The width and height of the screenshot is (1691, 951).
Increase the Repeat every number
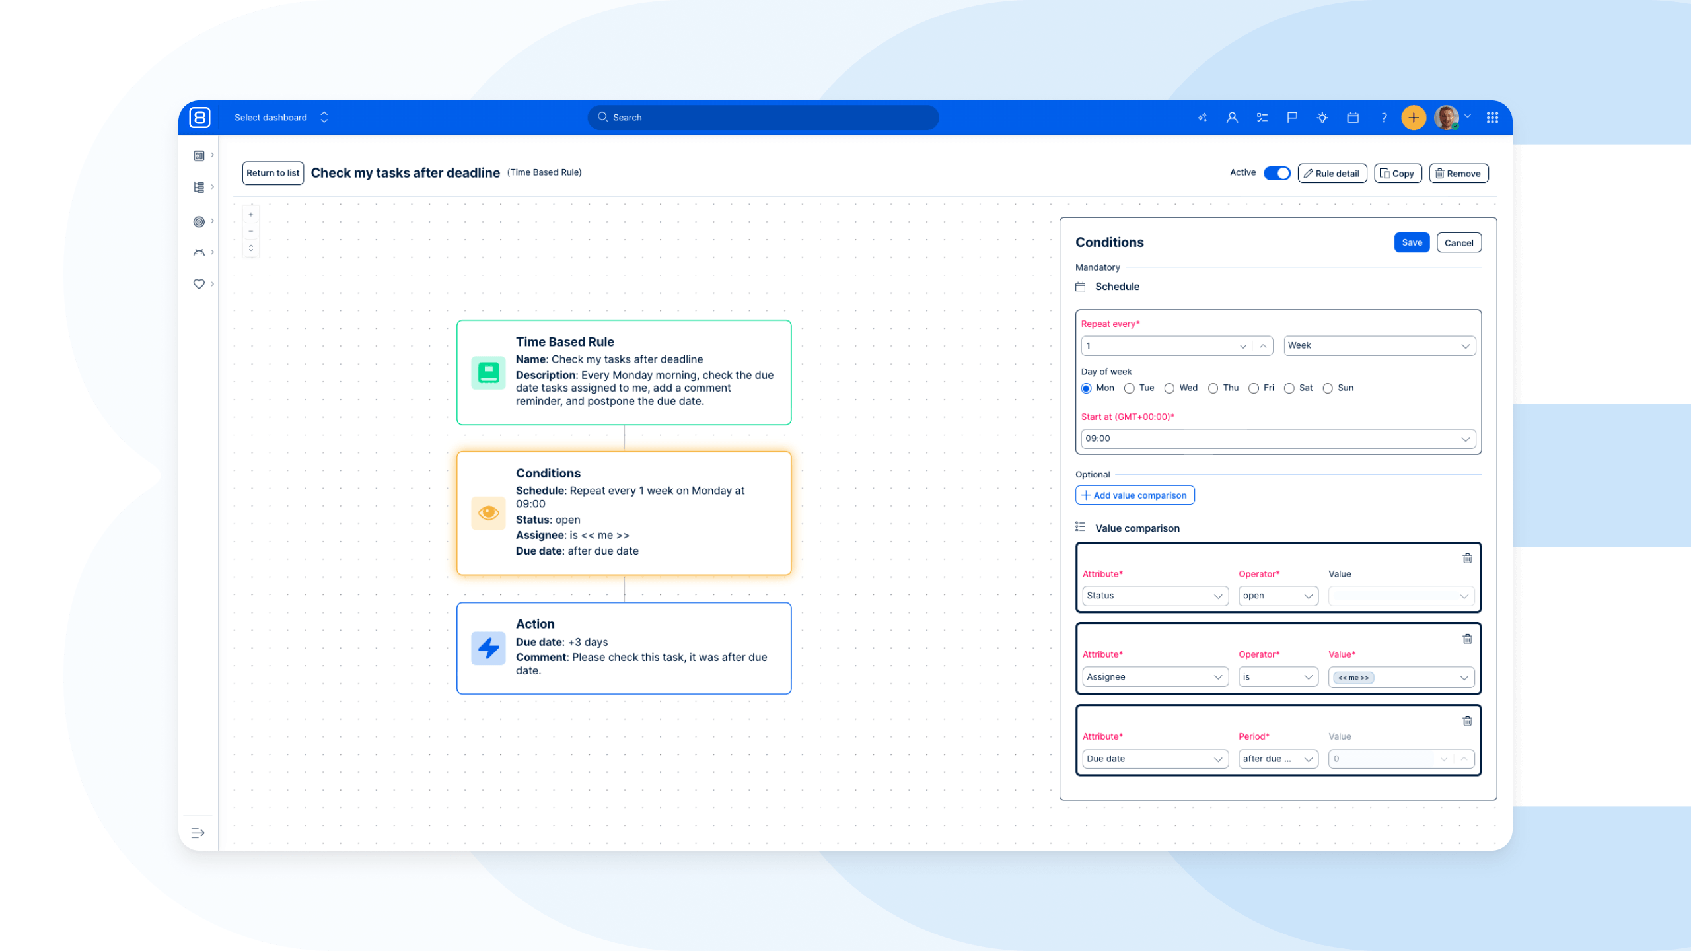(1262, 346)
